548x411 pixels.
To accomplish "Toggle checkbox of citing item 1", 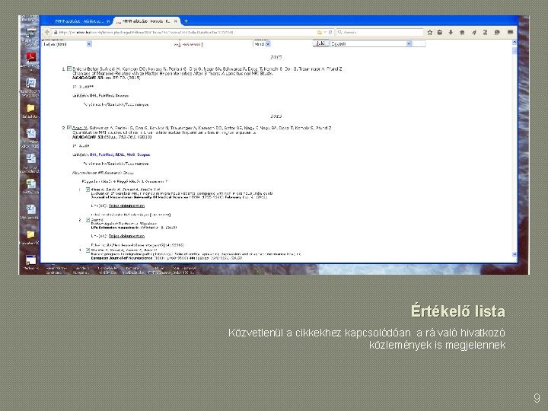I will (88, 190).
